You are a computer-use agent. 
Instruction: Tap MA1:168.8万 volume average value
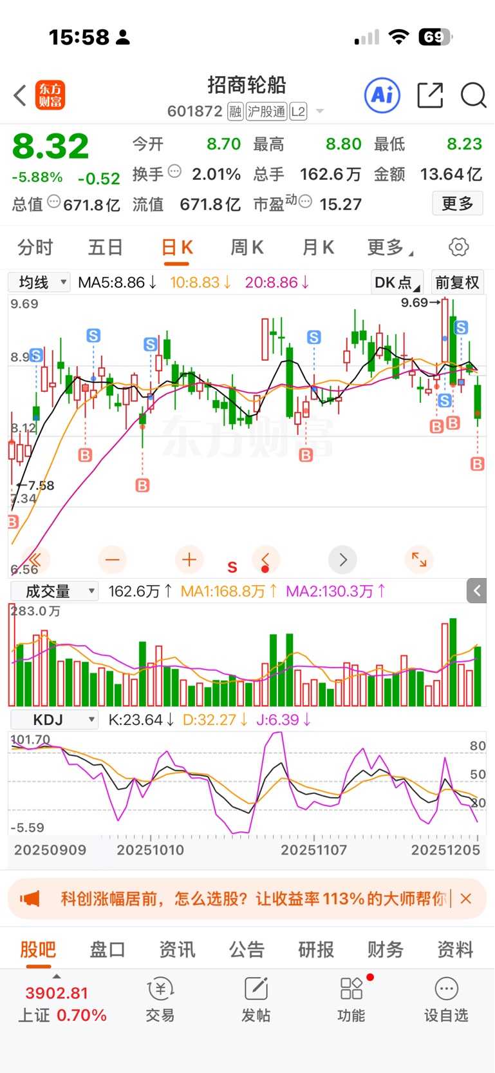point(230,591)
